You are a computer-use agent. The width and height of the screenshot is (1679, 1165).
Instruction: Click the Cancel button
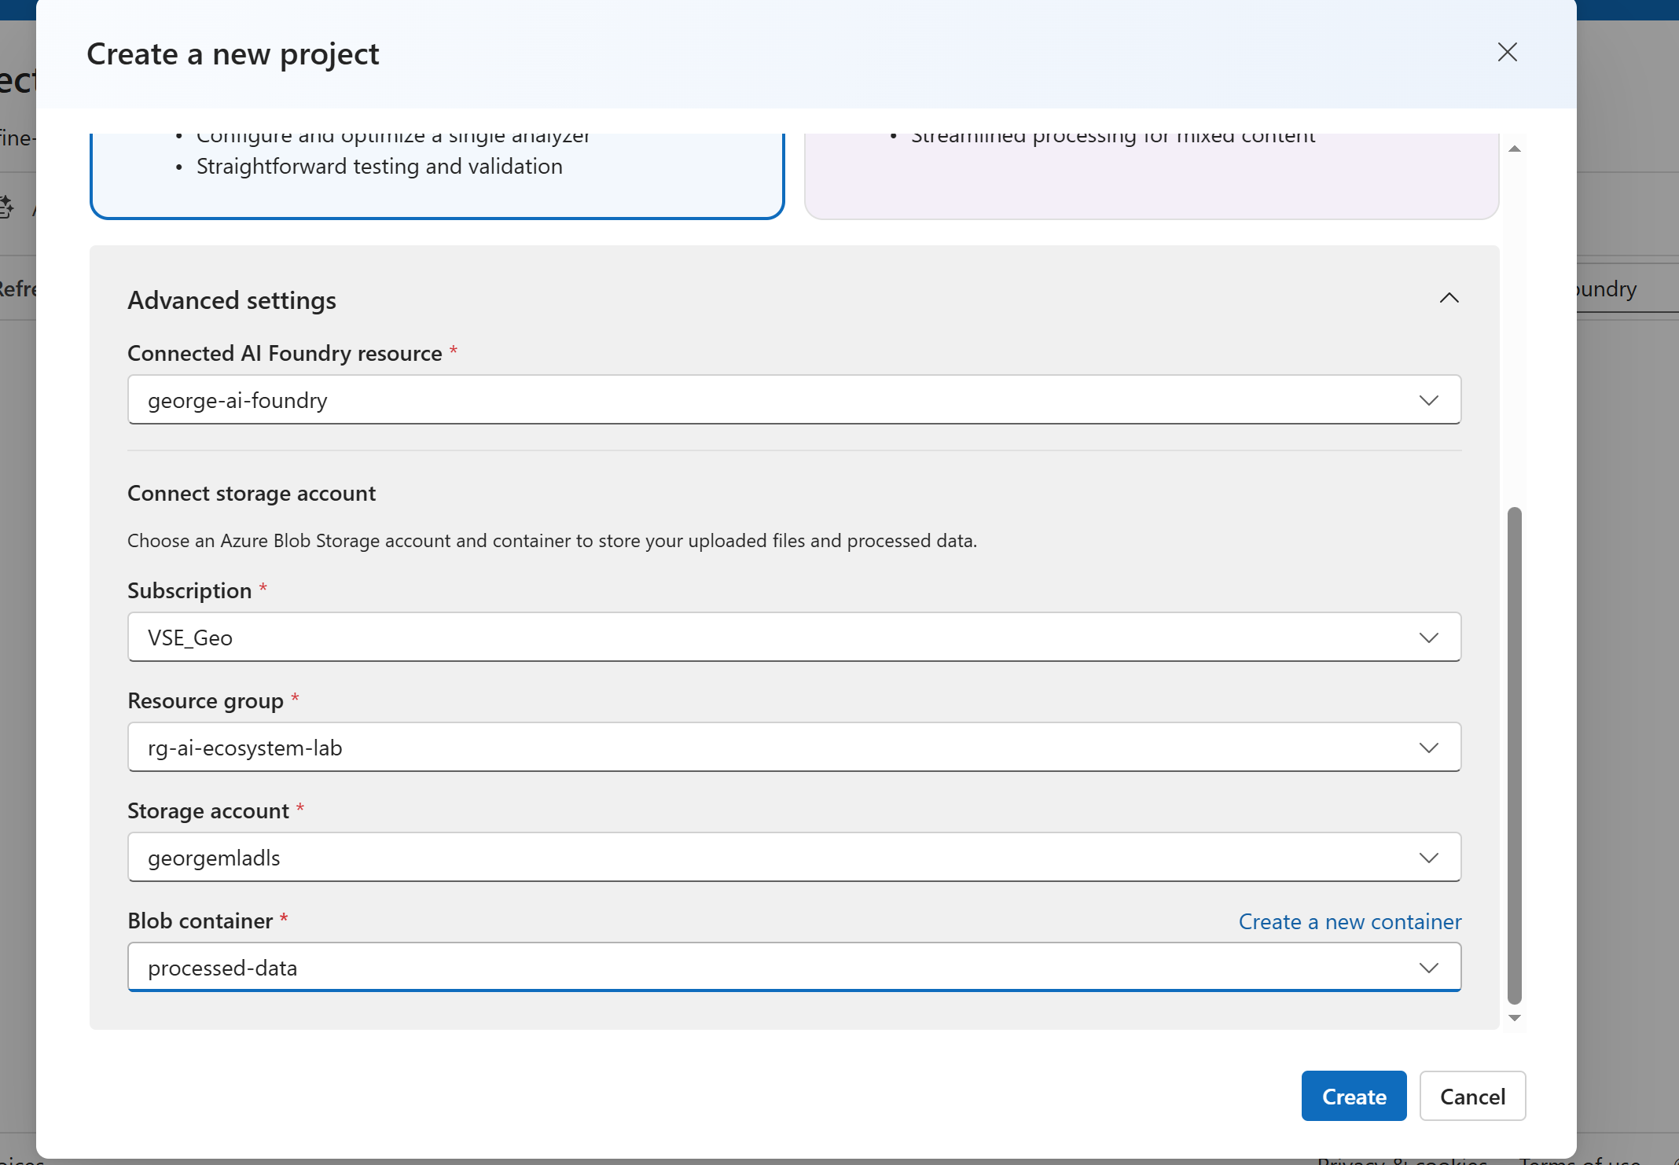pyautogui.click(x=1471, y=1096)
